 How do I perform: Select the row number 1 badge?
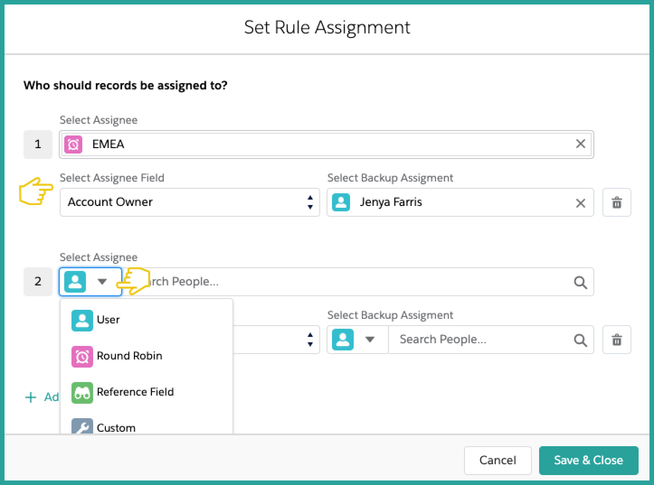point(38,144)
